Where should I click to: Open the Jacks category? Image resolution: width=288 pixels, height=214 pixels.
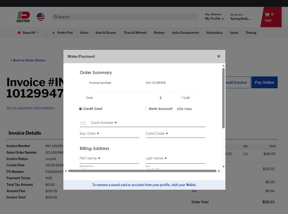(x=234, y=33)
